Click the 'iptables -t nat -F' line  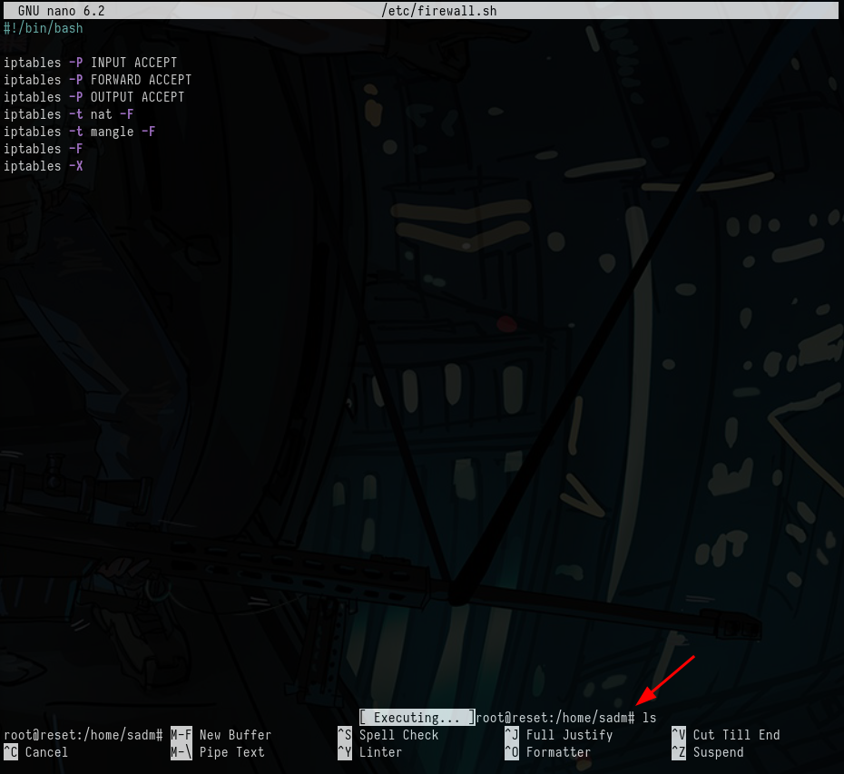(69, 114)
